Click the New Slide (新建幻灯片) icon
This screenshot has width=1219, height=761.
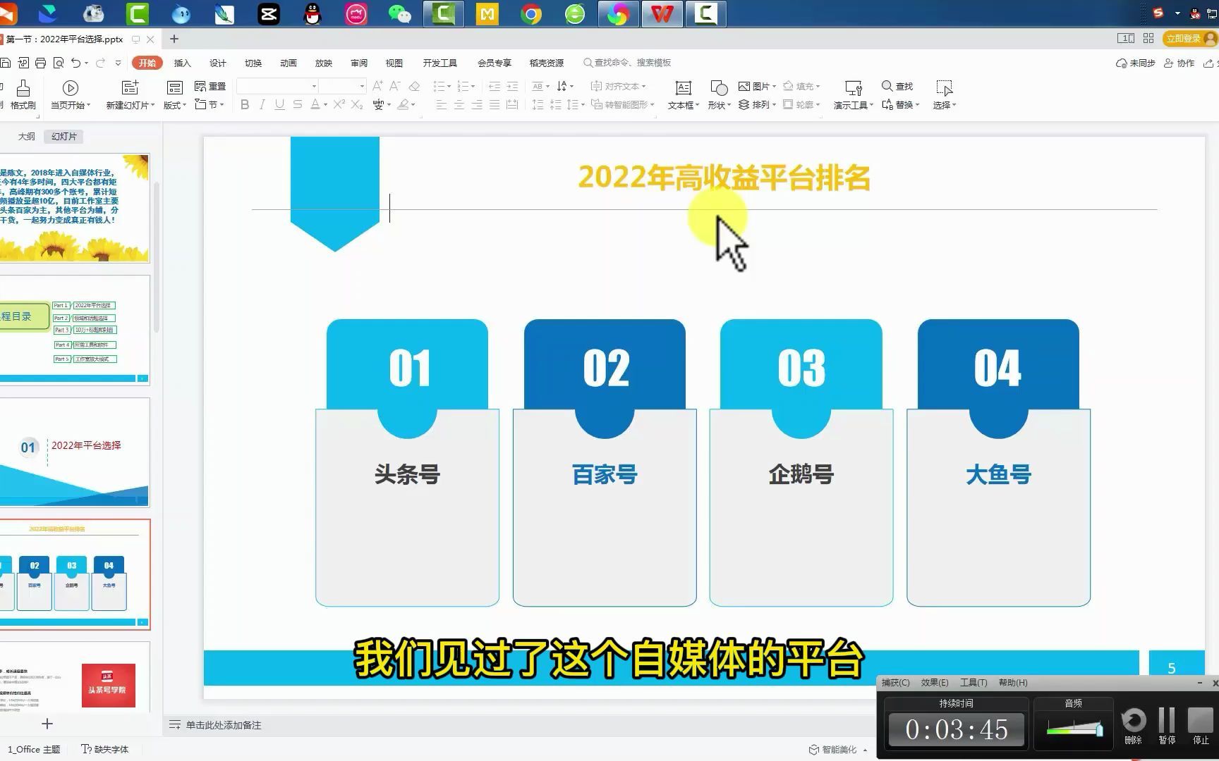pyautogui.click(x=130, y=88)
